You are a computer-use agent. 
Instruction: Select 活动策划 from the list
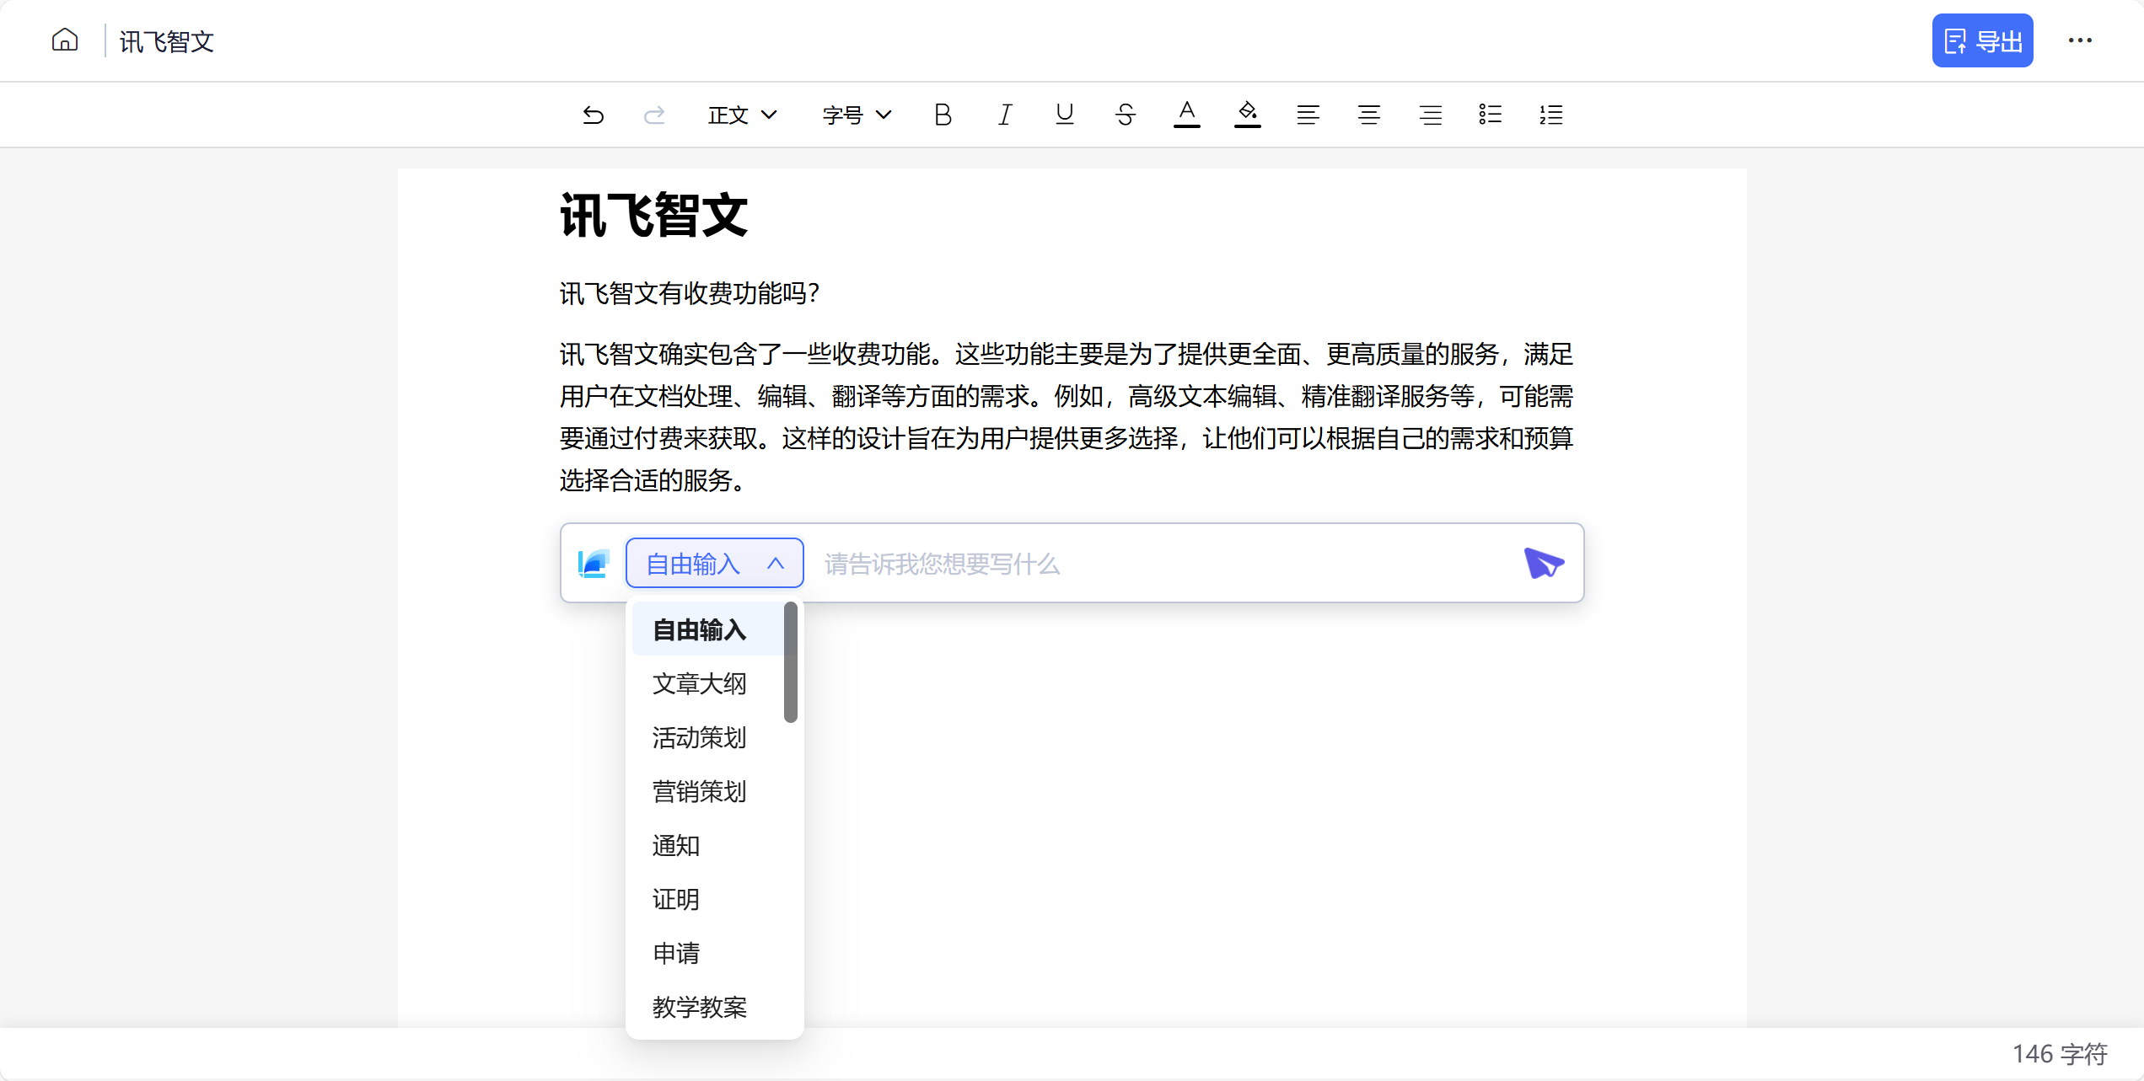click(x=707, y=737)
